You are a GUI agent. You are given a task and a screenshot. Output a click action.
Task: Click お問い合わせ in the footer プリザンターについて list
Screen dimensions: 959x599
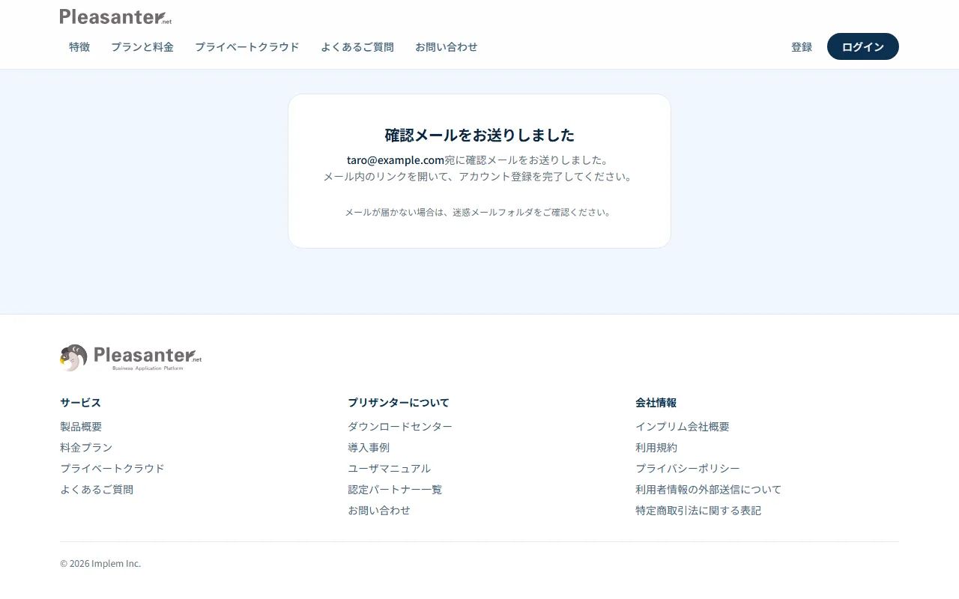pyautogui.click(x=379, y=511)
